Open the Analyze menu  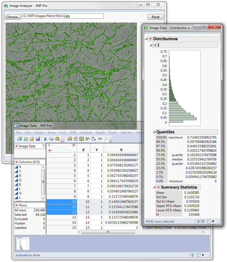click(x=86, y=133)
